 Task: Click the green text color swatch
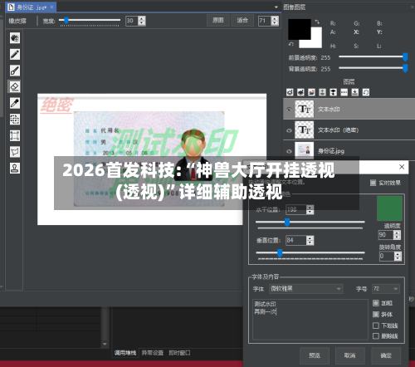coord(389,208)
